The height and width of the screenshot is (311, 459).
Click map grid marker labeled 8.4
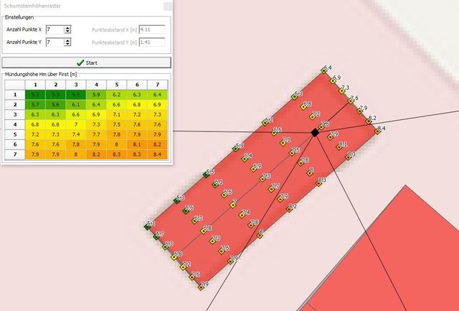coord(378,132)
